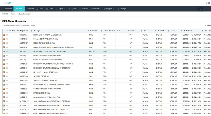Open filter on the Event column
Viewport: 211px width, 116px height.
coord(154,31)
